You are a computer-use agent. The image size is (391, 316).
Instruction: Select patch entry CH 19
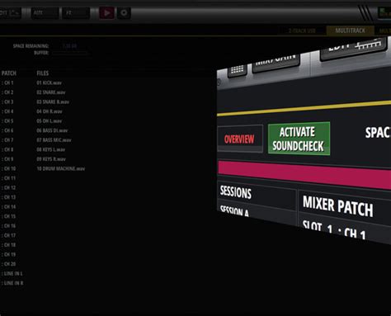click(8, 254)
